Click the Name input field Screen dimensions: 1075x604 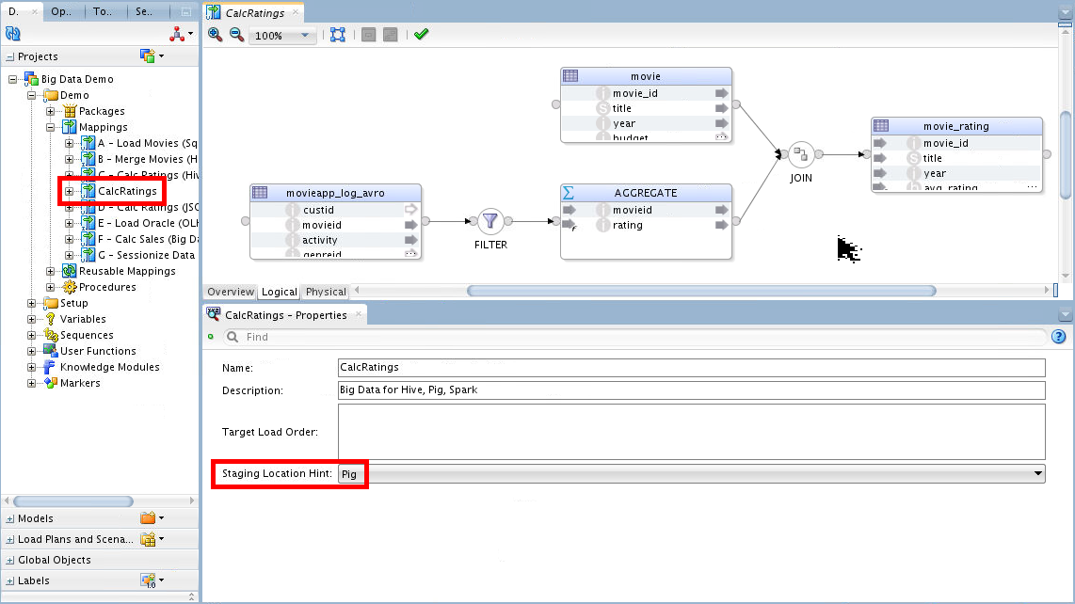click(x=691, y=368)
